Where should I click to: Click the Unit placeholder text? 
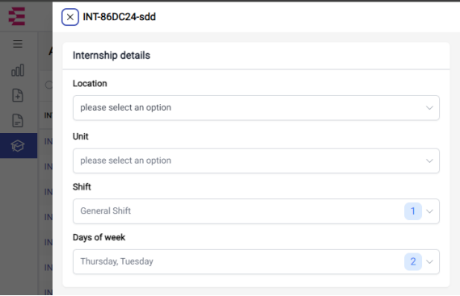(125, 161)
